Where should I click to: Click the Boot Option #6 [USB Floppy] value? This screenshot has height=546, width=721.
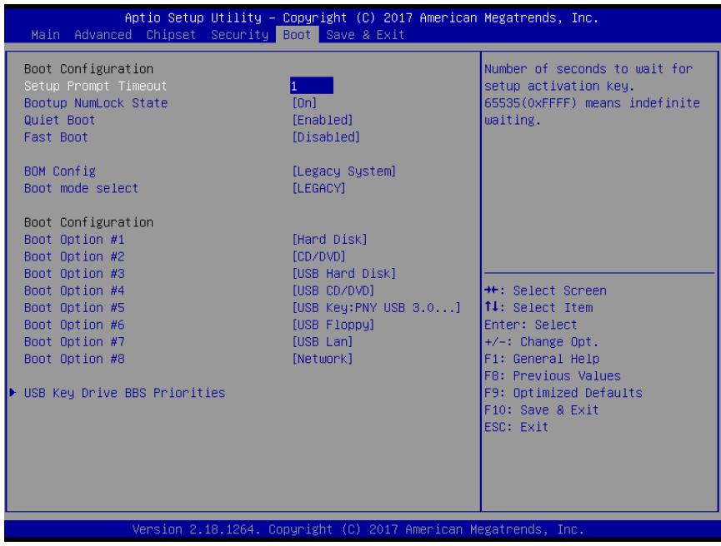333,325
